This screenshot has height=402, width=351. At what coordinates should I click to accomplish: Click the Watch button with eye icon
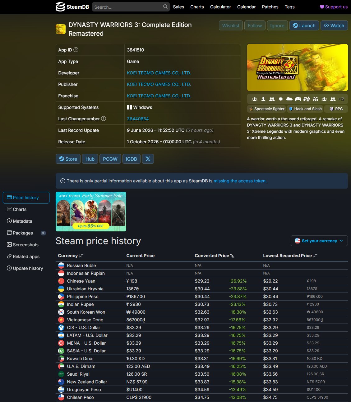(x=334, y=25)
